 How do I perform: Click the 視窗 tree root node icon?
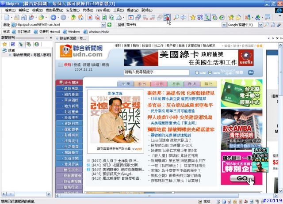point(5,50)
